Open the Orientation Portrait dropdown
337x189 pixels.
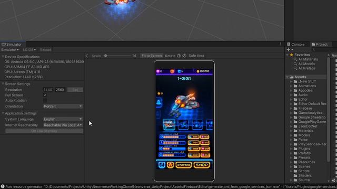click(63, 106)
